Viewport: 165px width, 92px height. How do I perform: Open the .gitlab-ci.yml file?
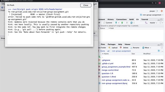point(108,63)
